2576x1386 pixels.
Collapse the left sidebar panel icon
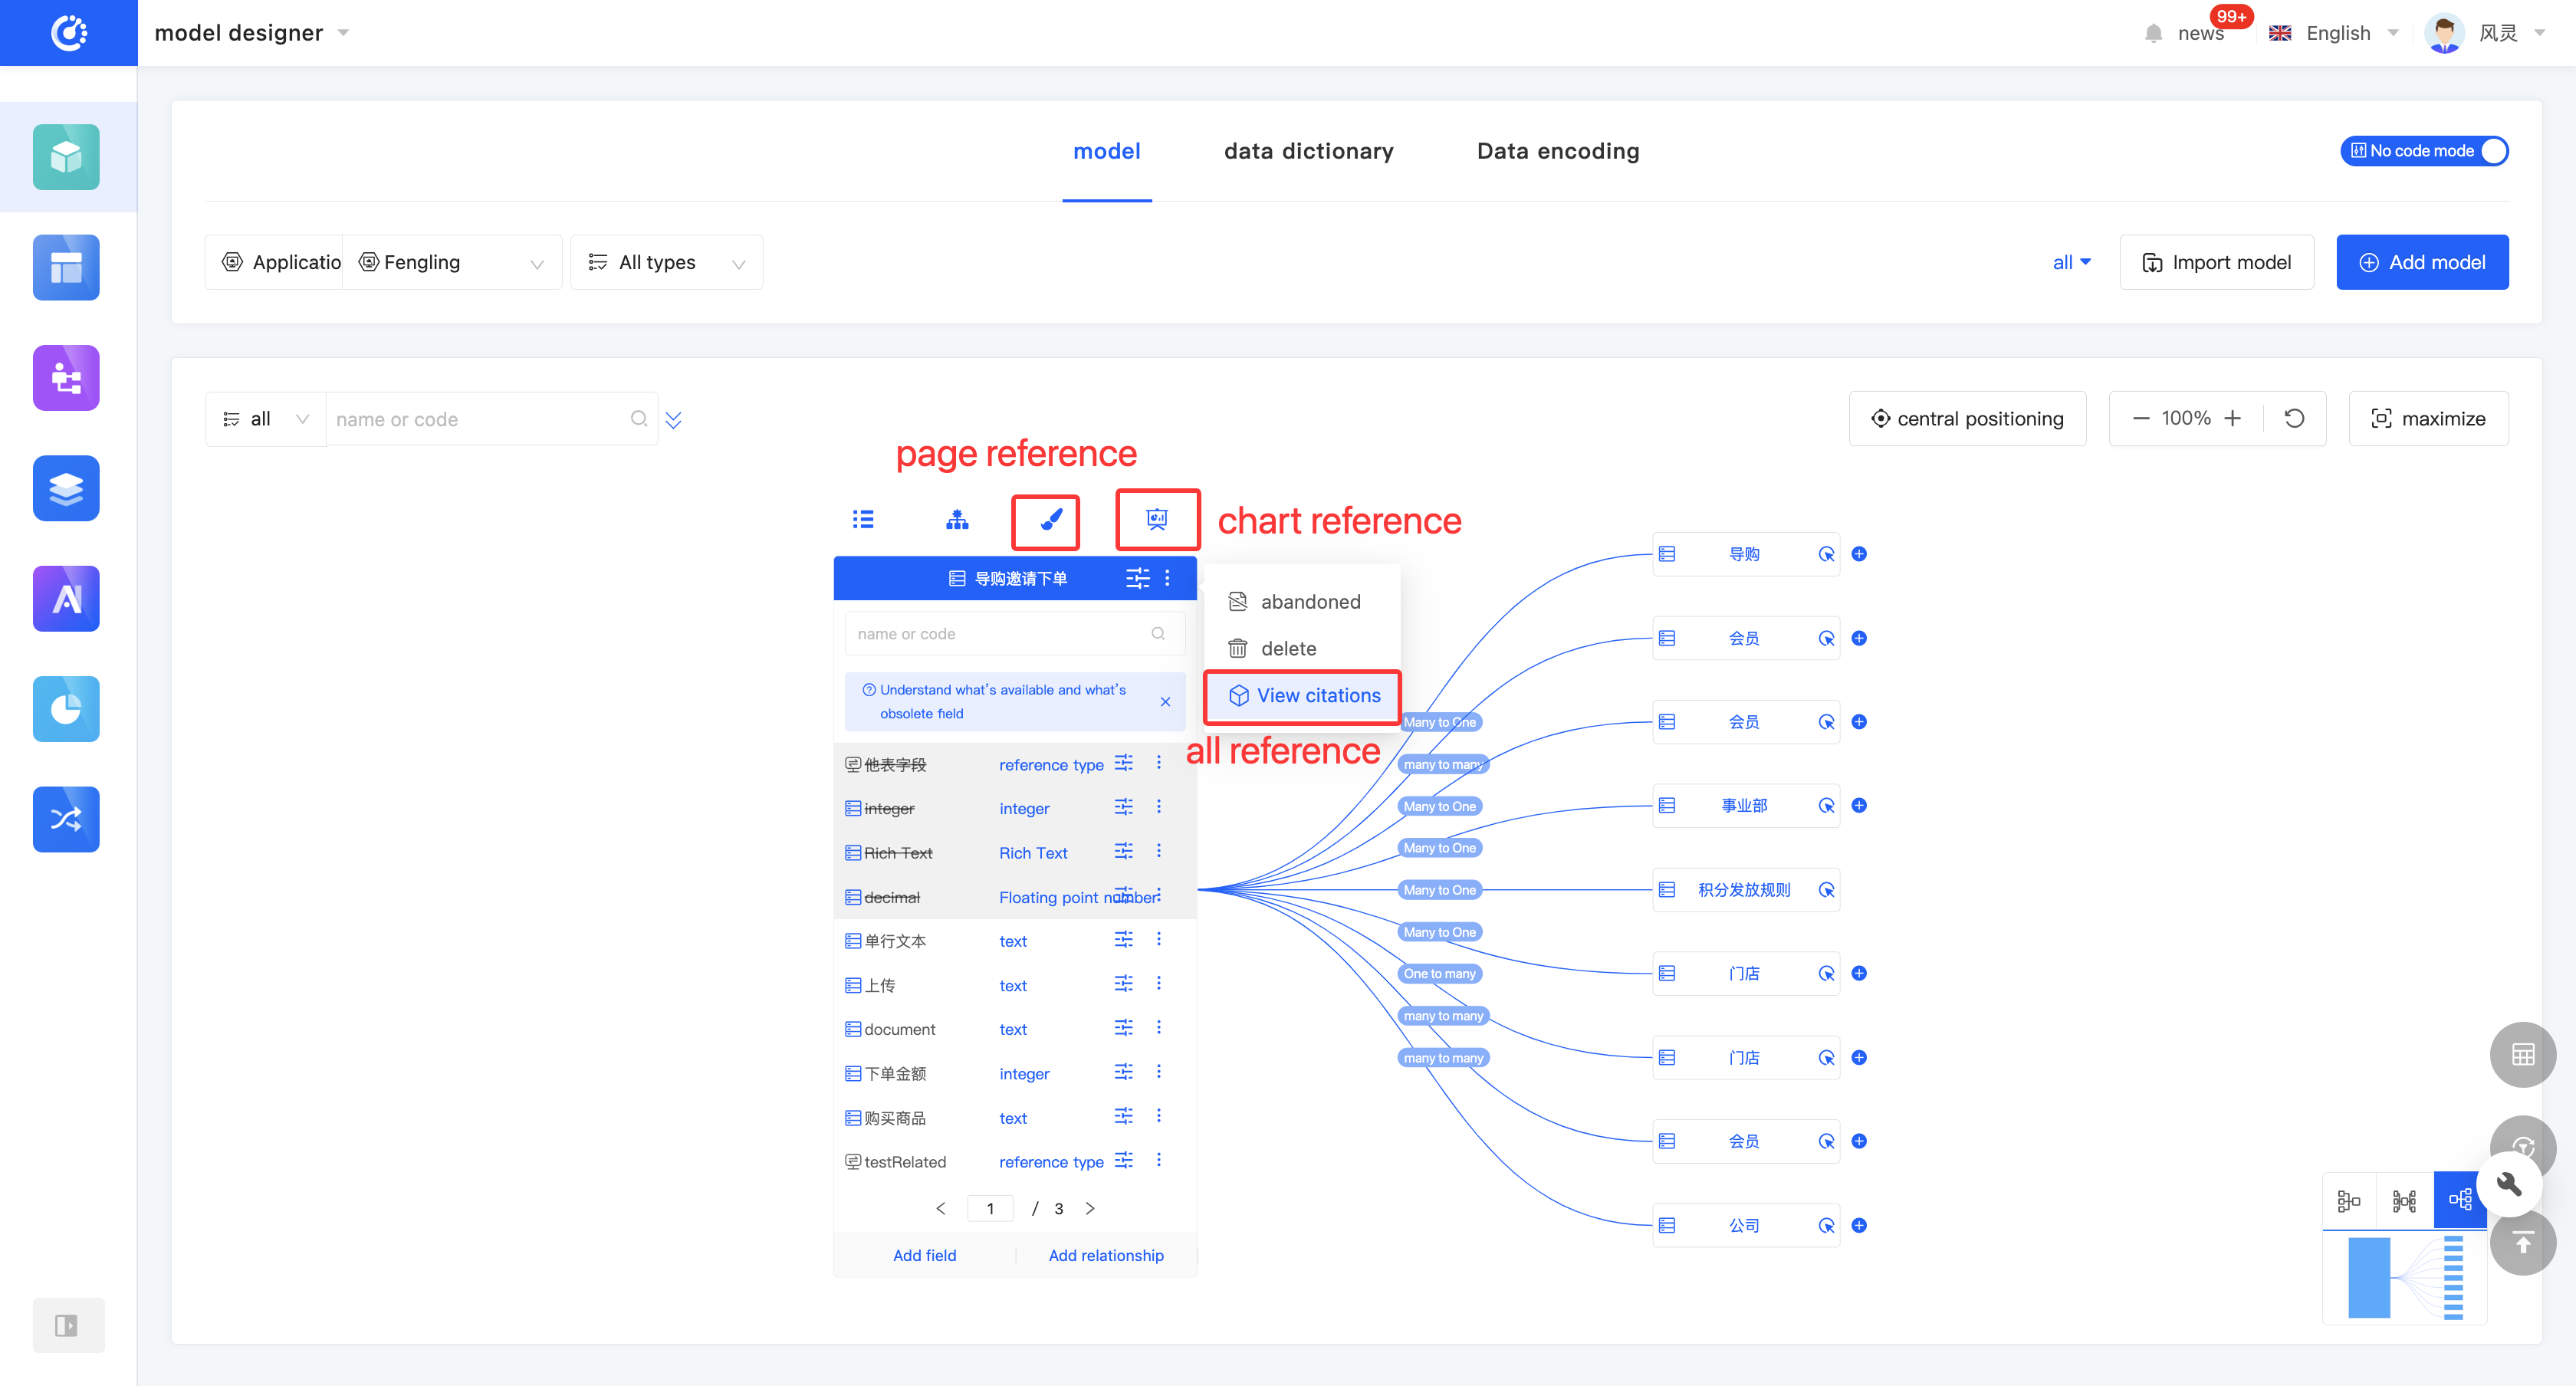(66, 1325)
